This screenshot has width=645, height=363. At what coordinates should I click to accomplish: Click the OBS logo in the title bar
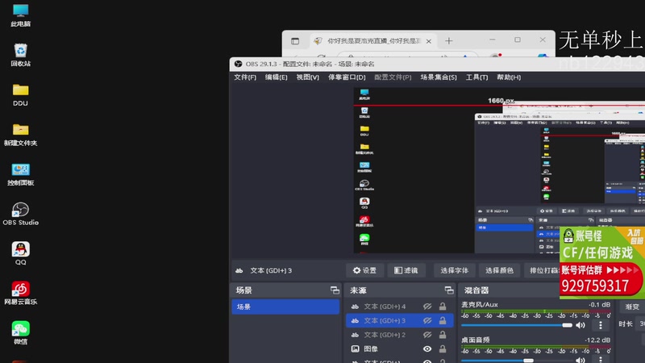[238, 64]
